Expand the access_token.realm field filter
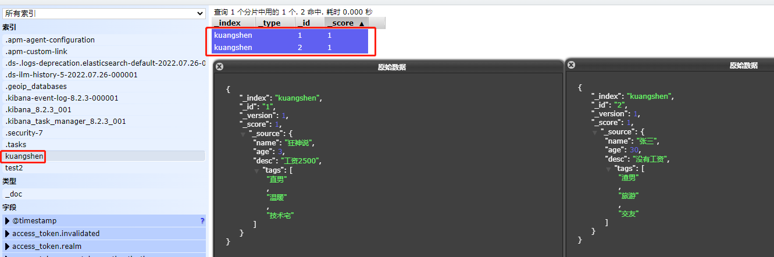This screenshot has height=257, width=774. [8, 247]
